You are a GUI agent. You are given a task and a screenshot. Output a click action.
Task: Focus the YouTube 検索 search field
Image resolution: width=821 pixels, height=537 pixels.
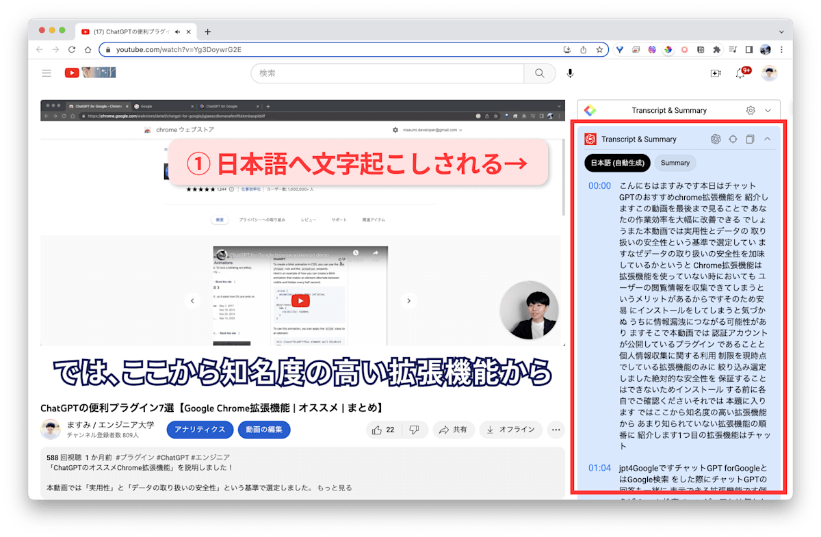(387, 73)
